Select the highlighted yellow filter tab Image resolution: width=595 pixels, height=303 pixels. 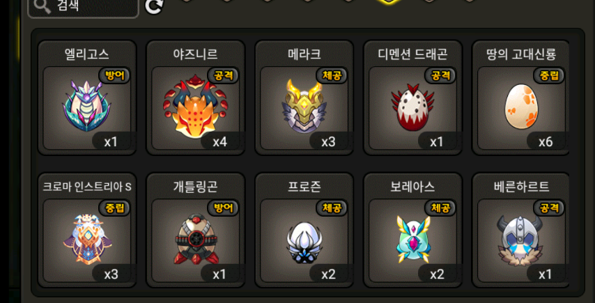coord(388,1)
